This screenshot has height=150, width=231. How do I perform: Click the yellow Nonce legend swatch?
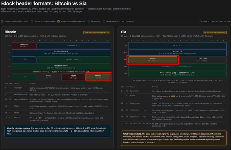coord(58,21)
